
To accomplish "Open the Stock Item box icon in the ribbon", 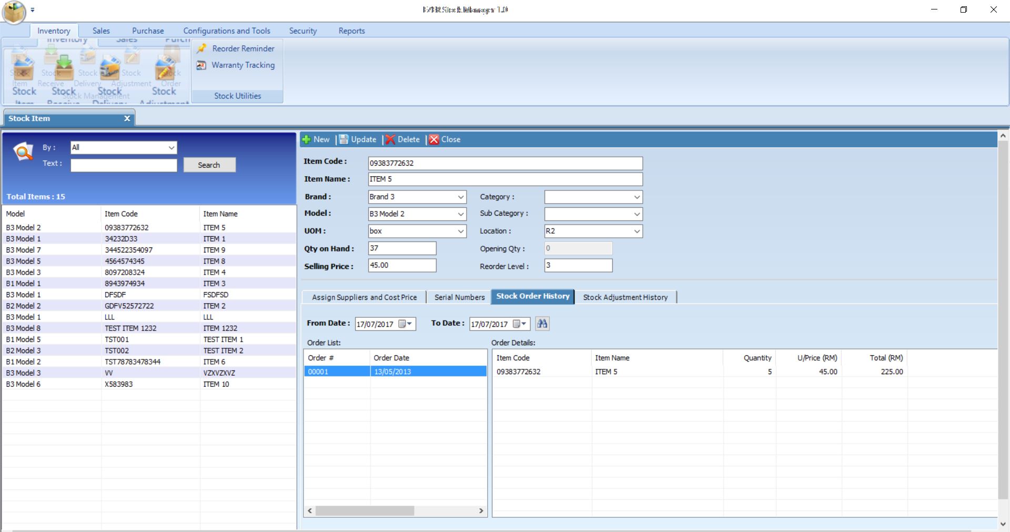I will [23, 69].
